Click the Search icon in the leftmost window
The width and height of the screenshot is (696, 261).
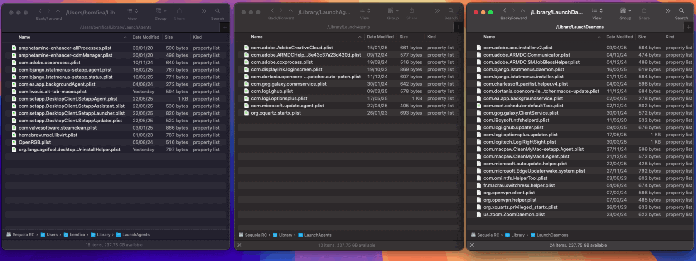(217, 10)
